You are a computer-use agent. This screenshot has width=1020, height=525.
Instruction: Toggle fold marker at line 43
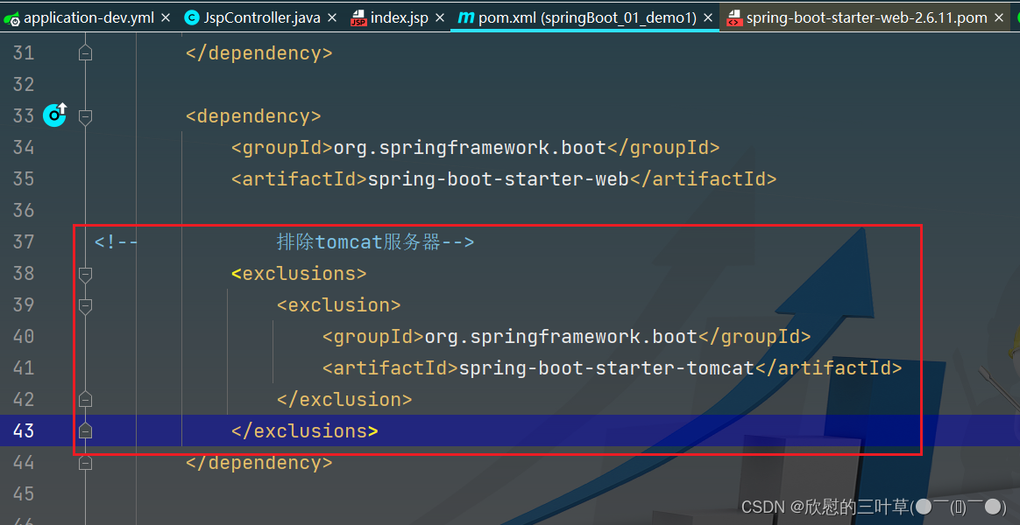[85, 430]
